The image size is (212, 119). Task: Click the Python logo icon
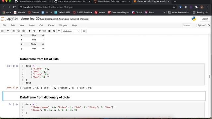194,19
